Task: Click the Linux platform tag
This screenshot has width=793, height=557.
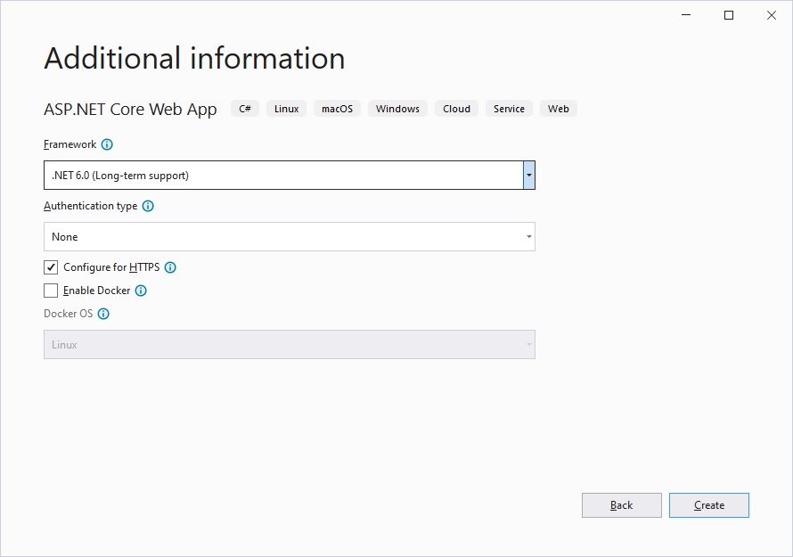Action: (x=286, y=109)
